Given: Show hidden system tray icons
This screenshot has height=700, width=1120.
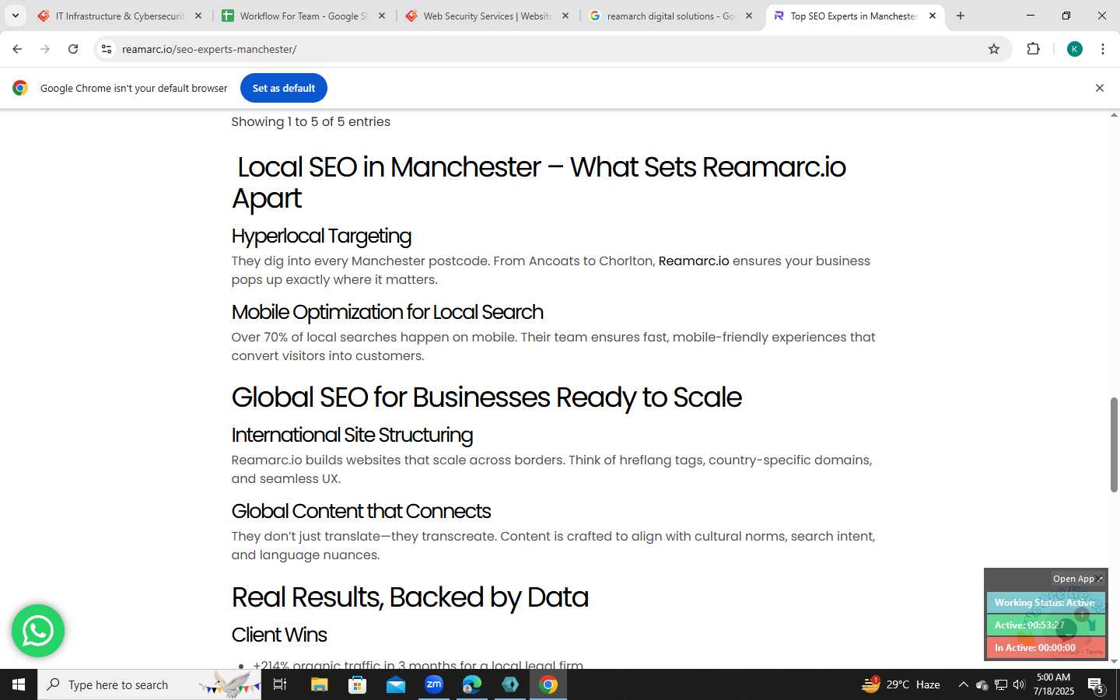Looking at the screenshot, I should coord(963,684).
